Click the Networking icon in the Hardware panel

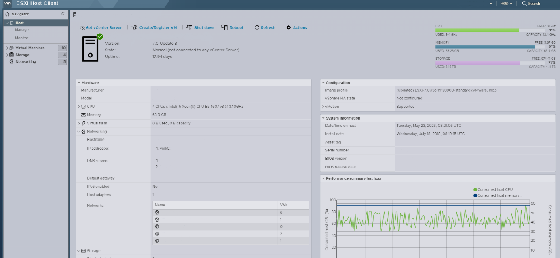coord(83,132)
